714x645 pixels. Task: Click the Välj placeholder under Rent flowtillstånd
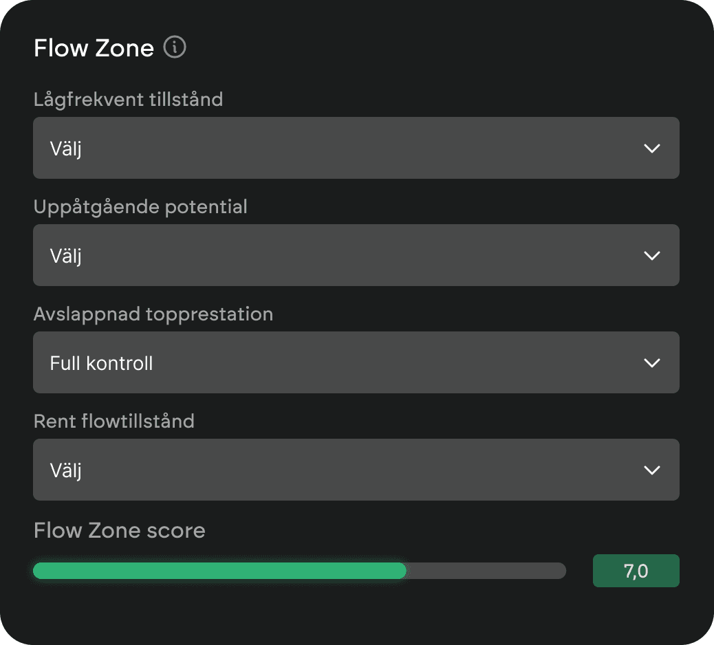[65, 470]
